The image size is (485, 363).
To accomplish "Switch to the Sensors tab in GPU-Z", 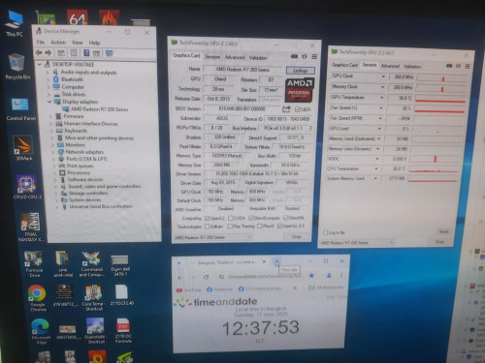I will click(x=212, y=57).
